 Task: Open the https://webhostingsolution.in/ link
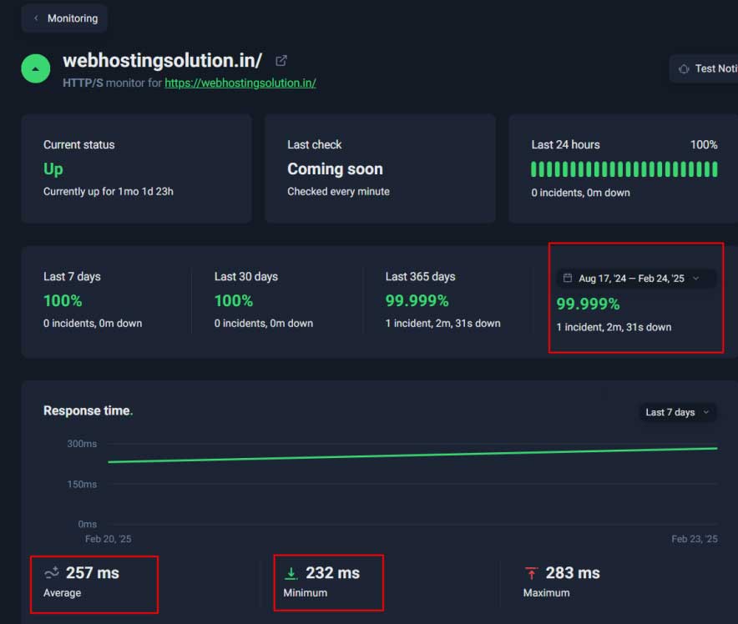click(x=240, y=83)
